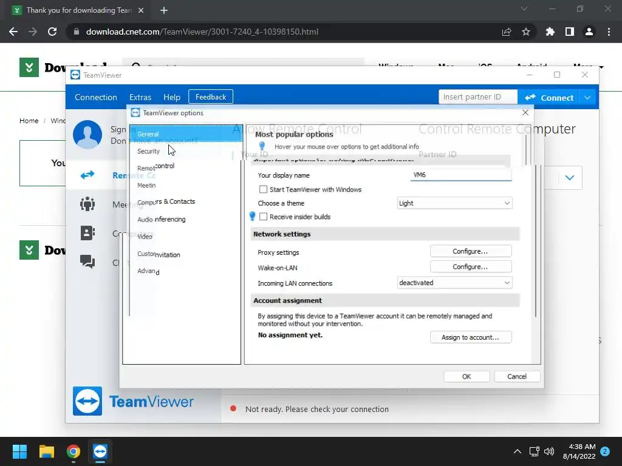622x466 pixels.
Task: Open the Advanced options category
Action: 148,271
